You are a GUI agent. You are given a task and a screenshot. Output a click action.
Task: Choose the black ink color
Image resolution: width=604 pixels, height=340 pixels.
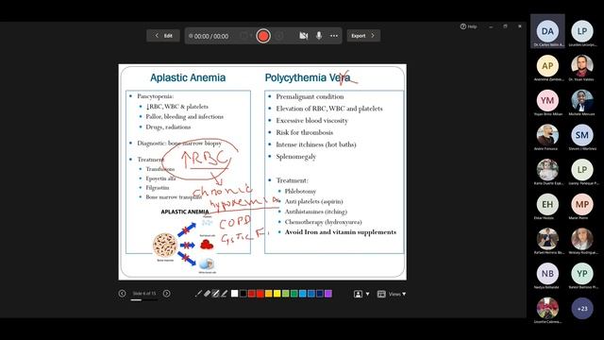(x=243, y=294)
